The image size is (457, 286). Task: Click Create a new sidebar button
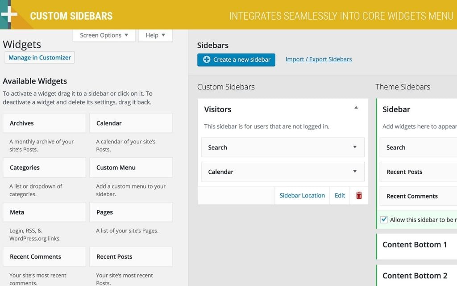(x=236, y=59)
